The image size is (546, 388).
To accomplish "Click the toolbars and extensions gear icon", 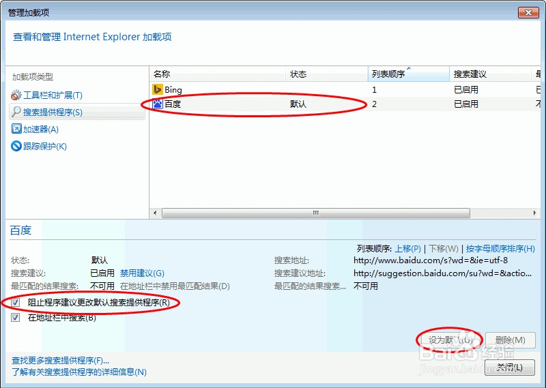I will coord(16,95).
